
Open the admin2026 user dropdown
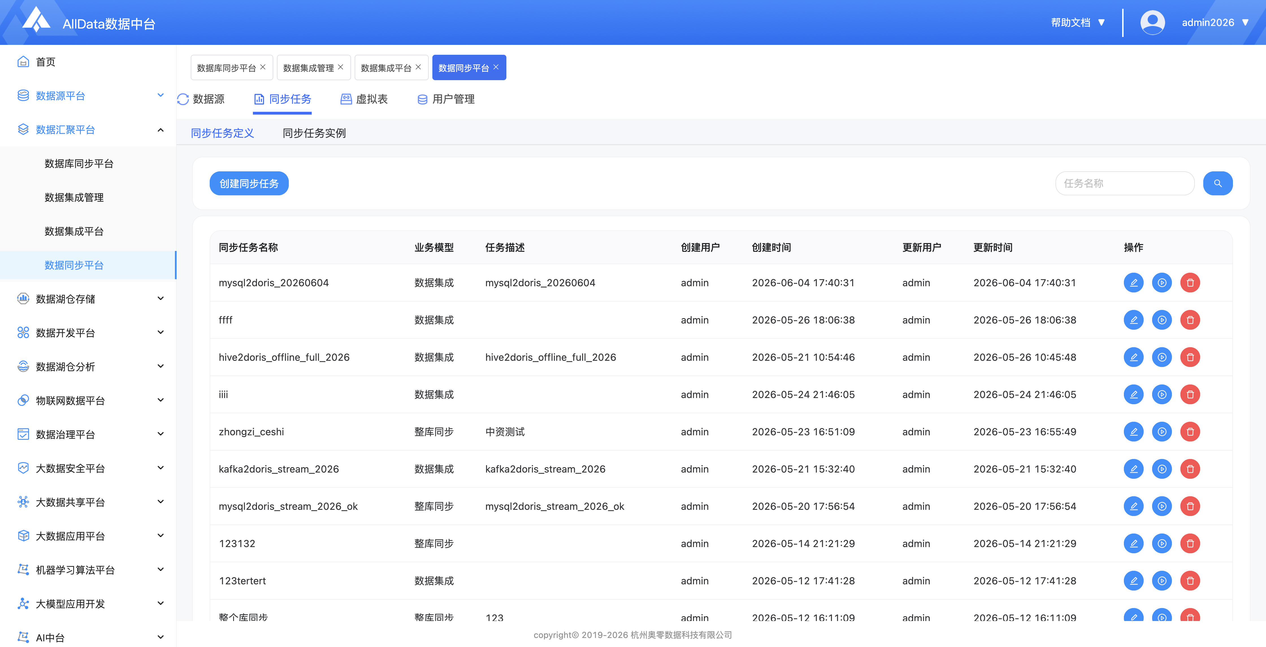click(x=1215, y=23)
